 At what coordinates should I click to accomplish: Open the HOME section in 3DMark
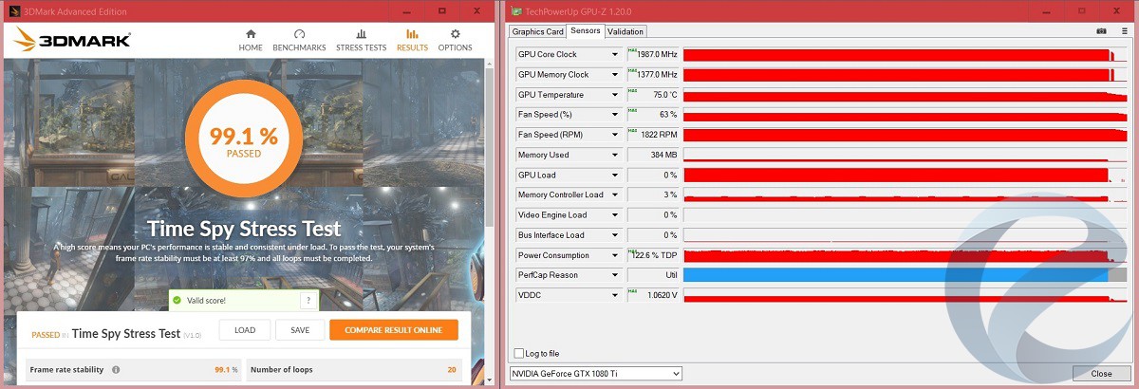[251, 40]
